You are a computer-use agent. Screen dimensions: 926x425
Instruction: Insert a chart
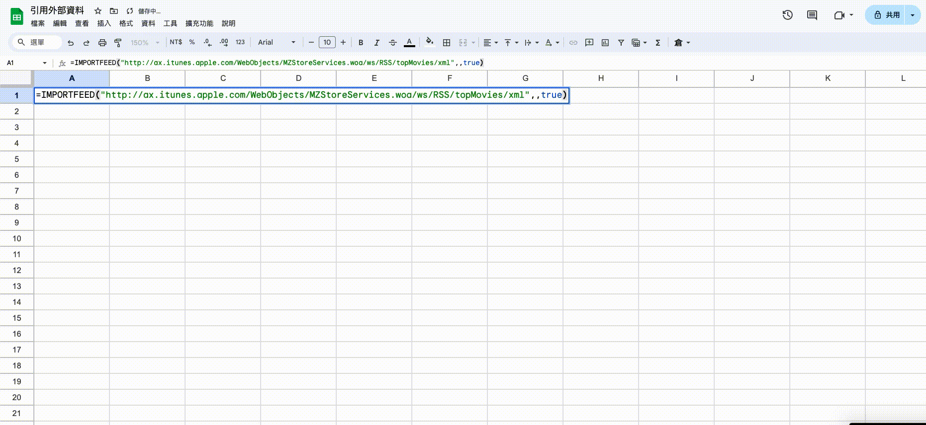[605, 43]
